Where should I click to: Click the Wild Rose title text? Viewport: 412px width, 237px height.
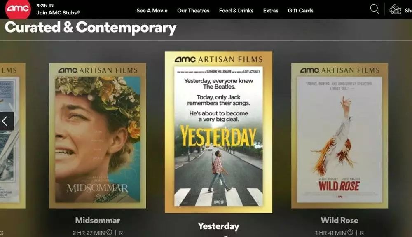pos(339,220)
